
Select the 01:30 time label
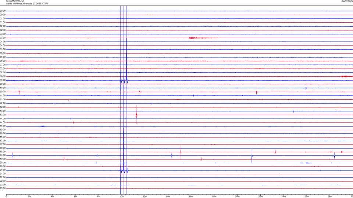pyautogui.click(x=3, y=22)
